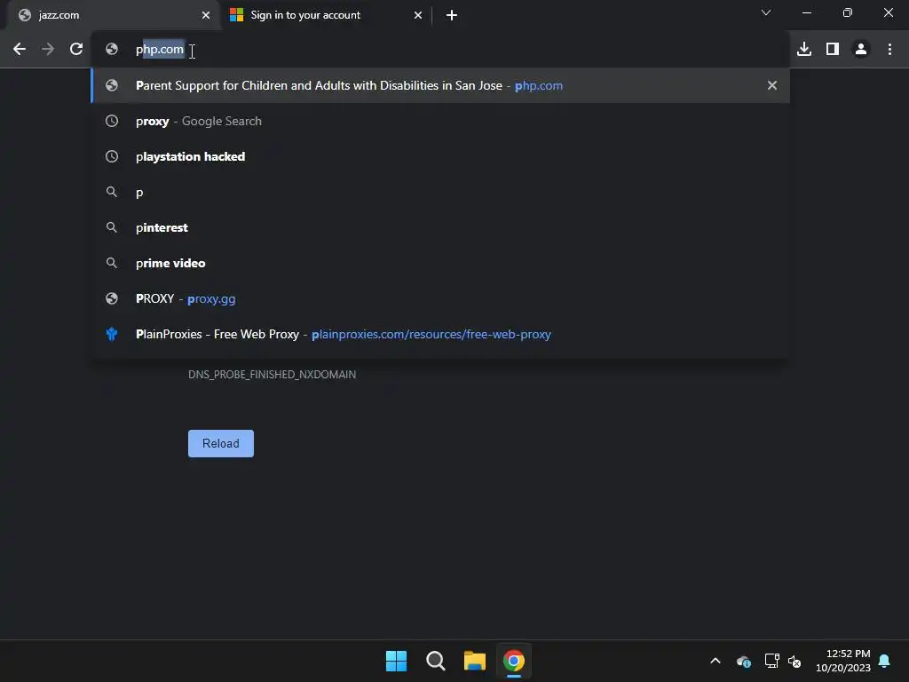Screen dimensions: 909x682
Task: Close the jazz.com tab
Action: point(206,15)
